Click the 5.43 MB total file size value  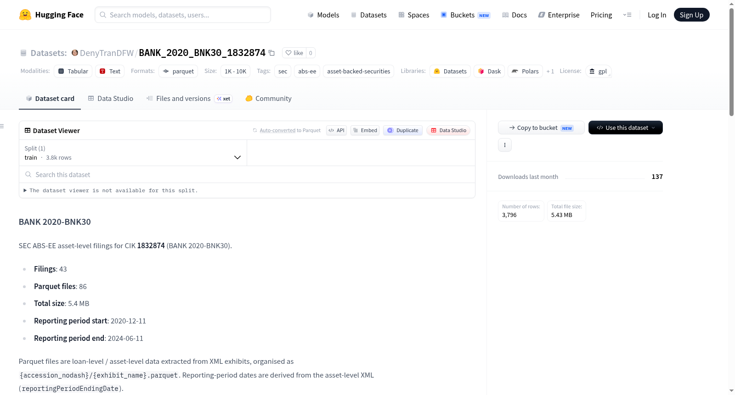coord(562,215)
